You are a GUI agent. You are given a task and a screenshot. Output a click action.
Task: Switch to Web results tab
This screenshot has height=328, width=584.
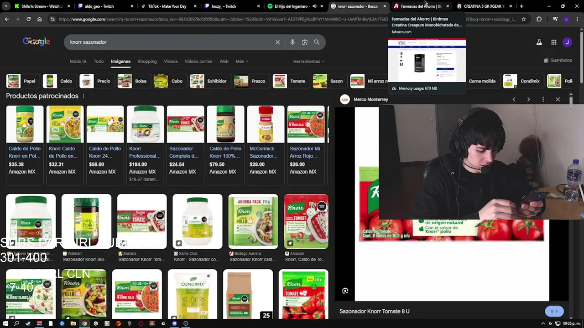[224, 61]
